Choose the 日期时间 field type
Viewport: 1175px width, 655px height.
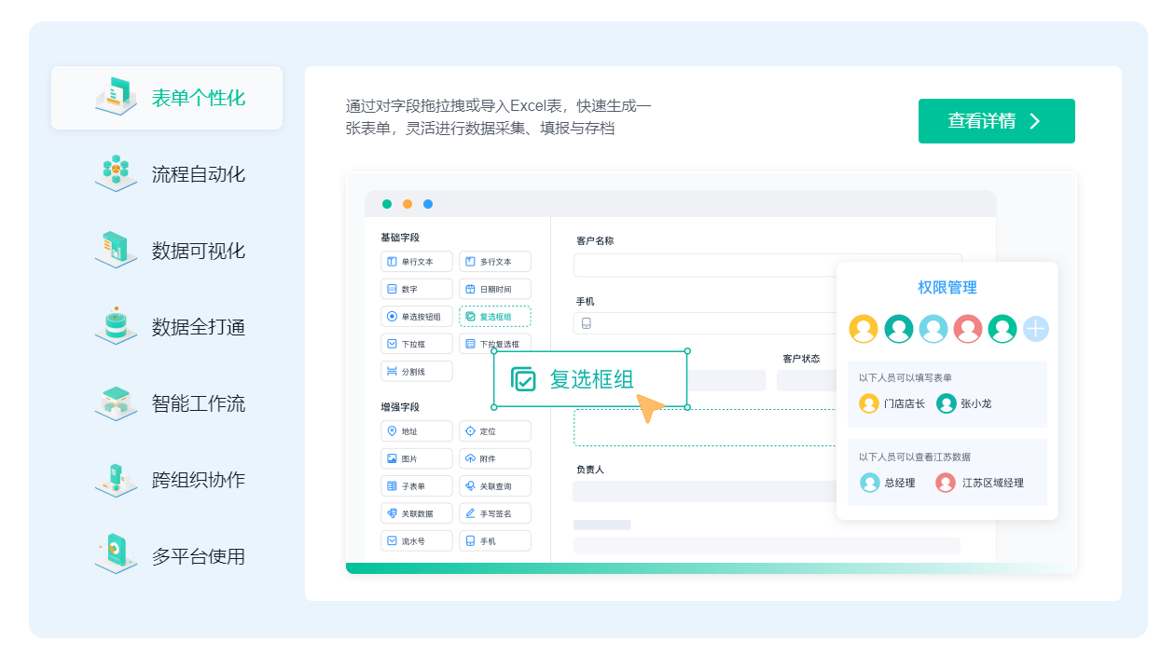[x=495, y=289]
